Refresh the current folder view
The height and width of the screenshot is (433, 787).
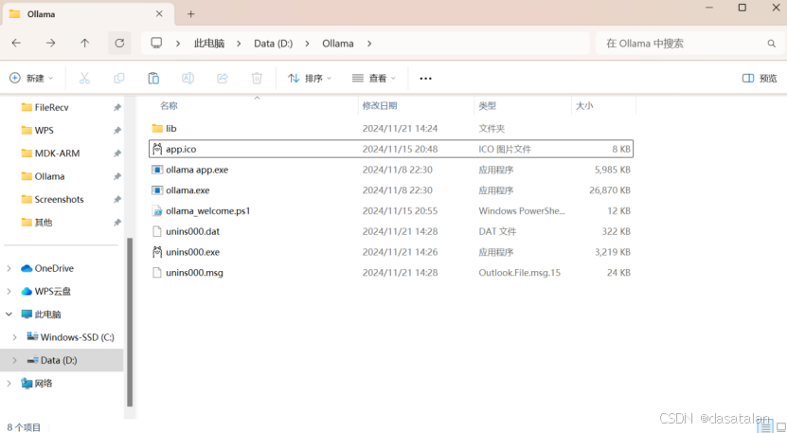(119, 44)
